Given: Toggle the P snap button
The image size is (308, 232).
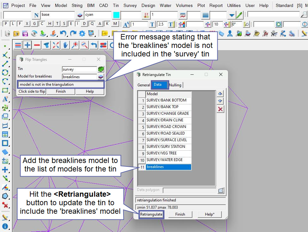Looking at the screenshot, I should 5,24.
